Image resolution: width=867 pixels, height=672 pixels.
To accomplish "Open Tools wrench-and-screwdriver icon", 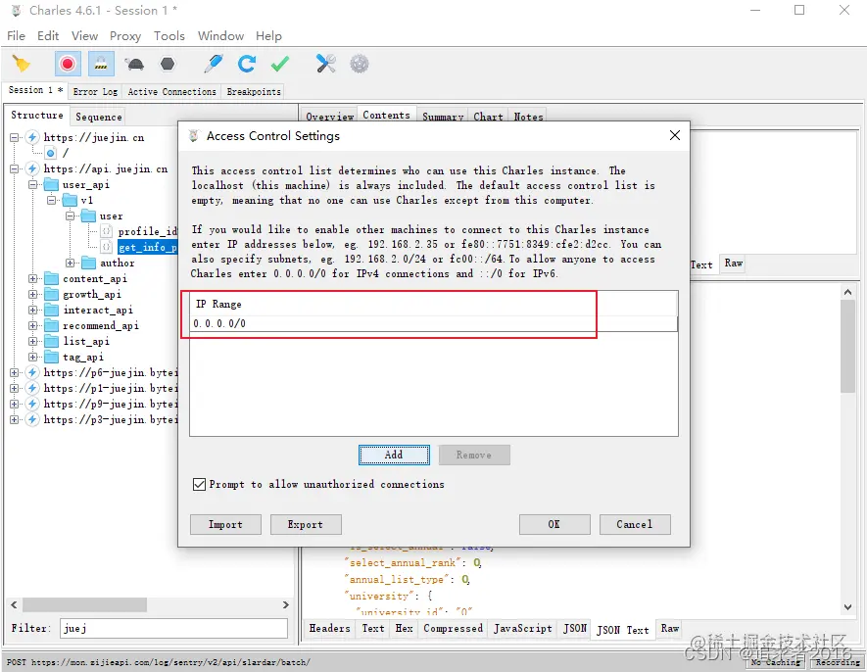I will click(325, 64).
